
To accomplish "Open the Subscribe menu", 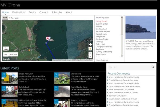I will (x=57, y=12).
